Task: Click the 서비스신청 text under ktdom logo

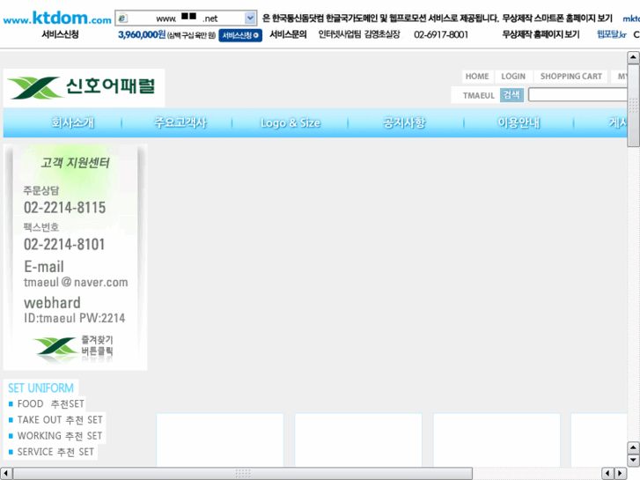Action: click(x=60, y=34)
